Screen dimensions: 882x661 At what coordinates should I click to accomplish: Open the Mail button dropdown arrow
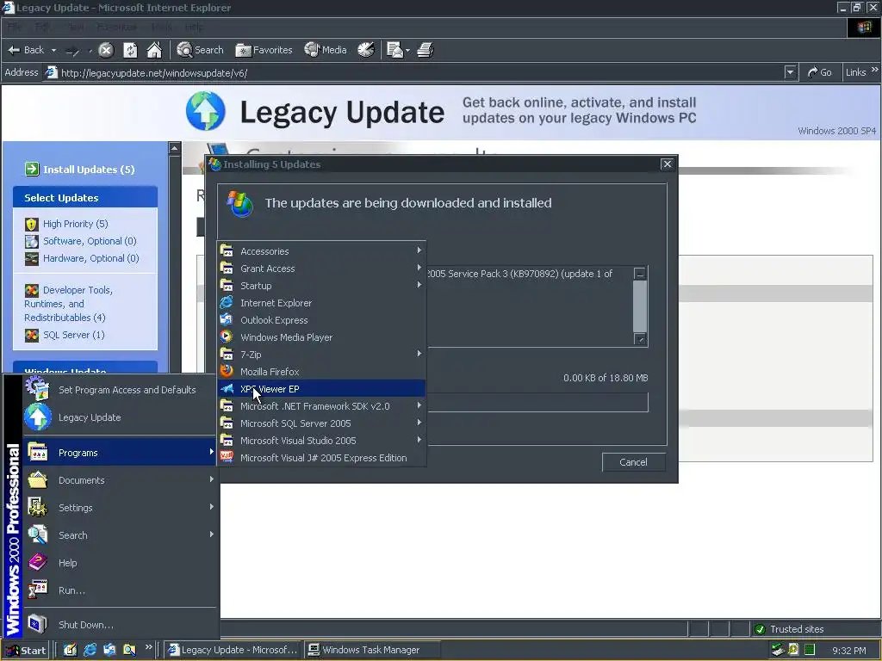click(x=407, y=50)
